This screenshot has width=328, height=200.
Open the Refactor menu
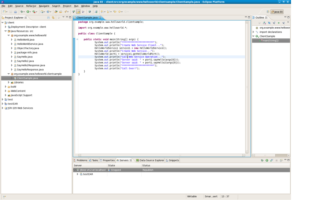(31, 6)
